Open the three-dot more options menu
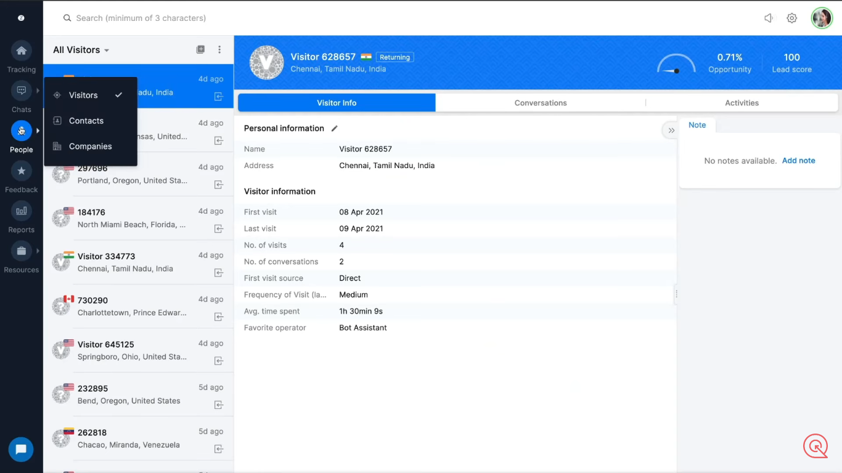The width and height of the screenshot is (842, 473). click(219, 50)
